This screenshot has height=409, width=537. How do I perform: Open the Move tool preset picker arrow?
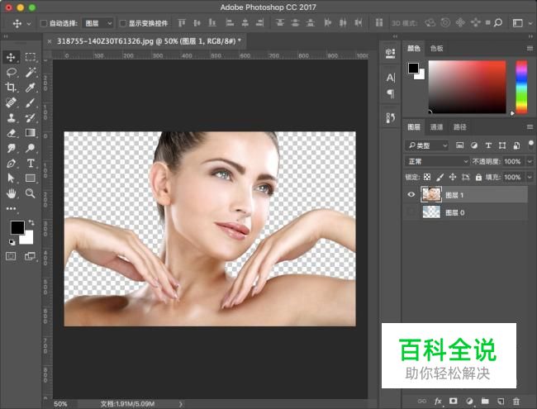29,24
